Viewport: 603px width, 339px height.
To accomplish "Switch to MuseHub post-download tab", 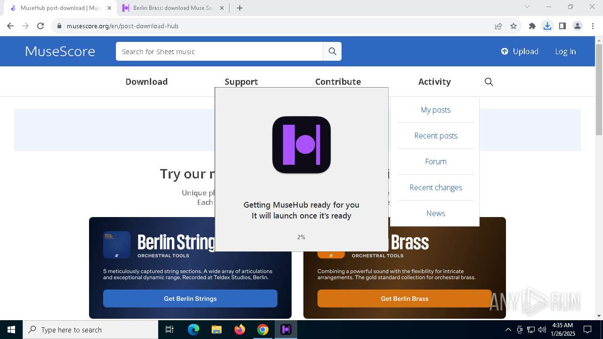I will [60, 8].
